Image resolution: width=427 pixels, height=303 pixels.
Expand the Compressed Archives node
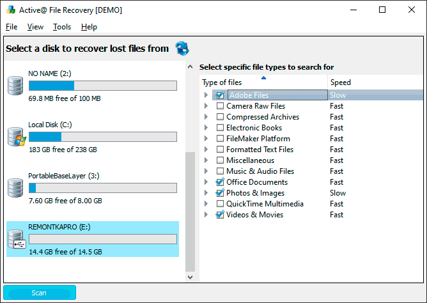click(x=206, y=117)
